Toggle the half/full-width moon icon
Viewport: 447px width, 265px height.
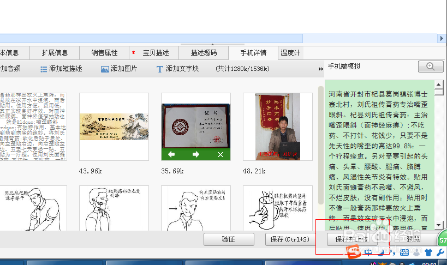[x=380, y=252]
